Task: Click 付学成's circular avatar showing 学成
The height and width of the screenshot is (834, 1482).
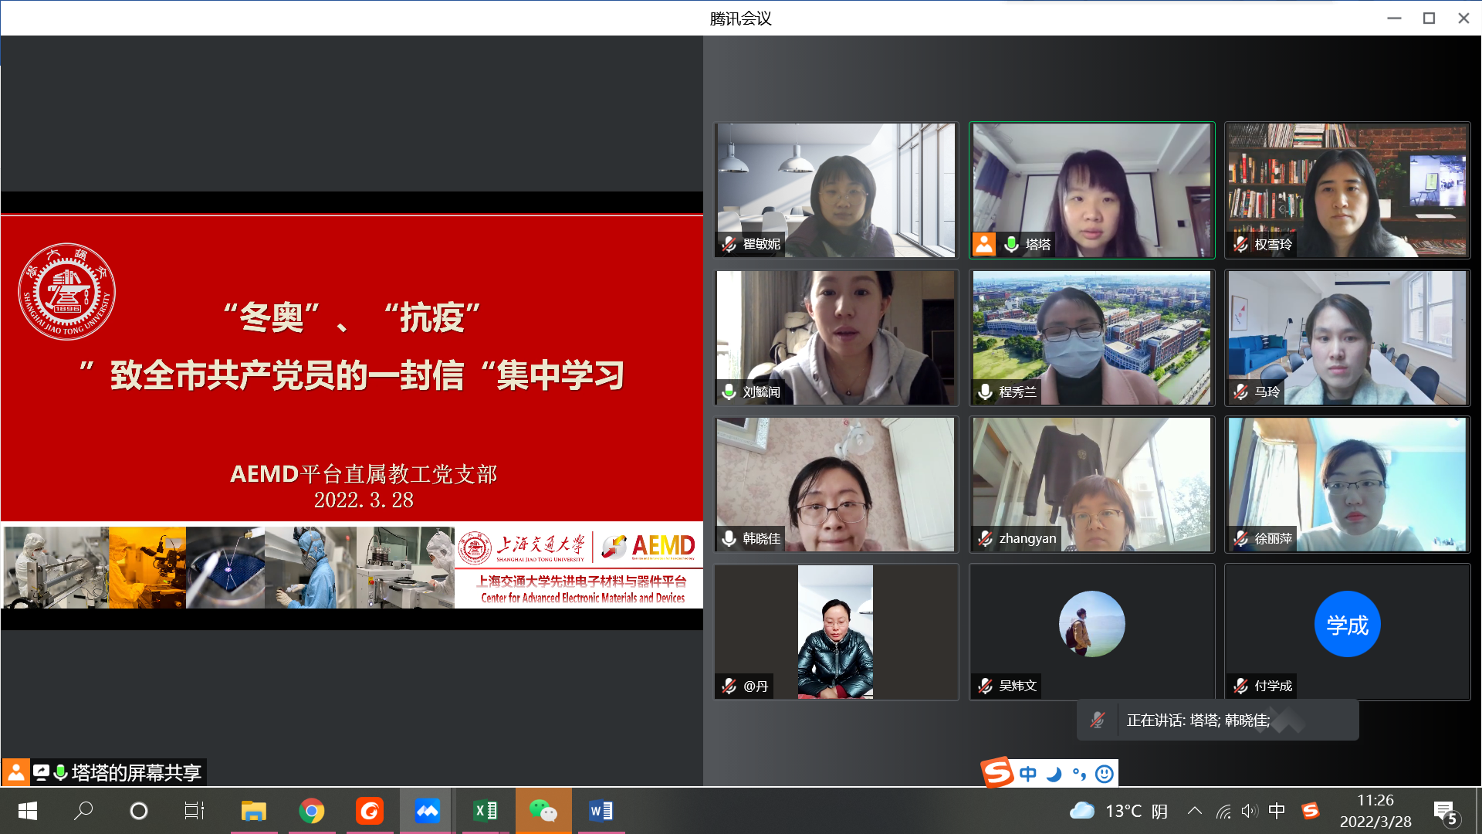Action: coord(1347,624)
